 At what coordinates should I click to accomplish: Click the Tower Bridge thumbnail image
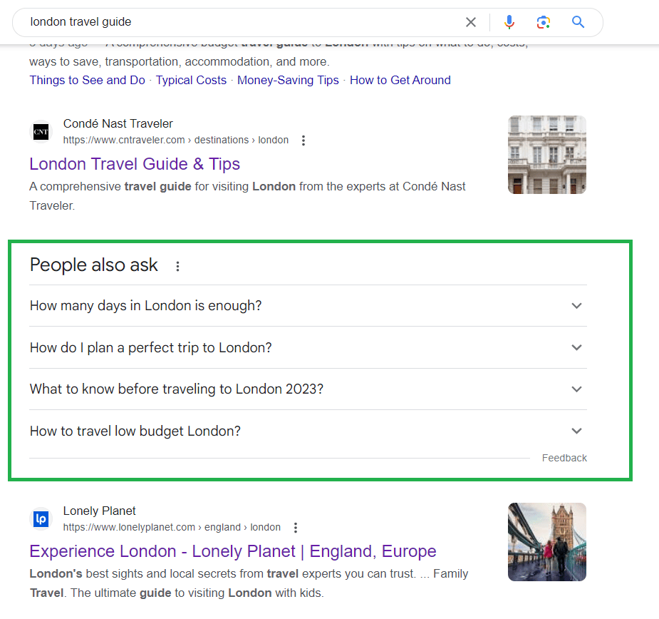point(546,542)
